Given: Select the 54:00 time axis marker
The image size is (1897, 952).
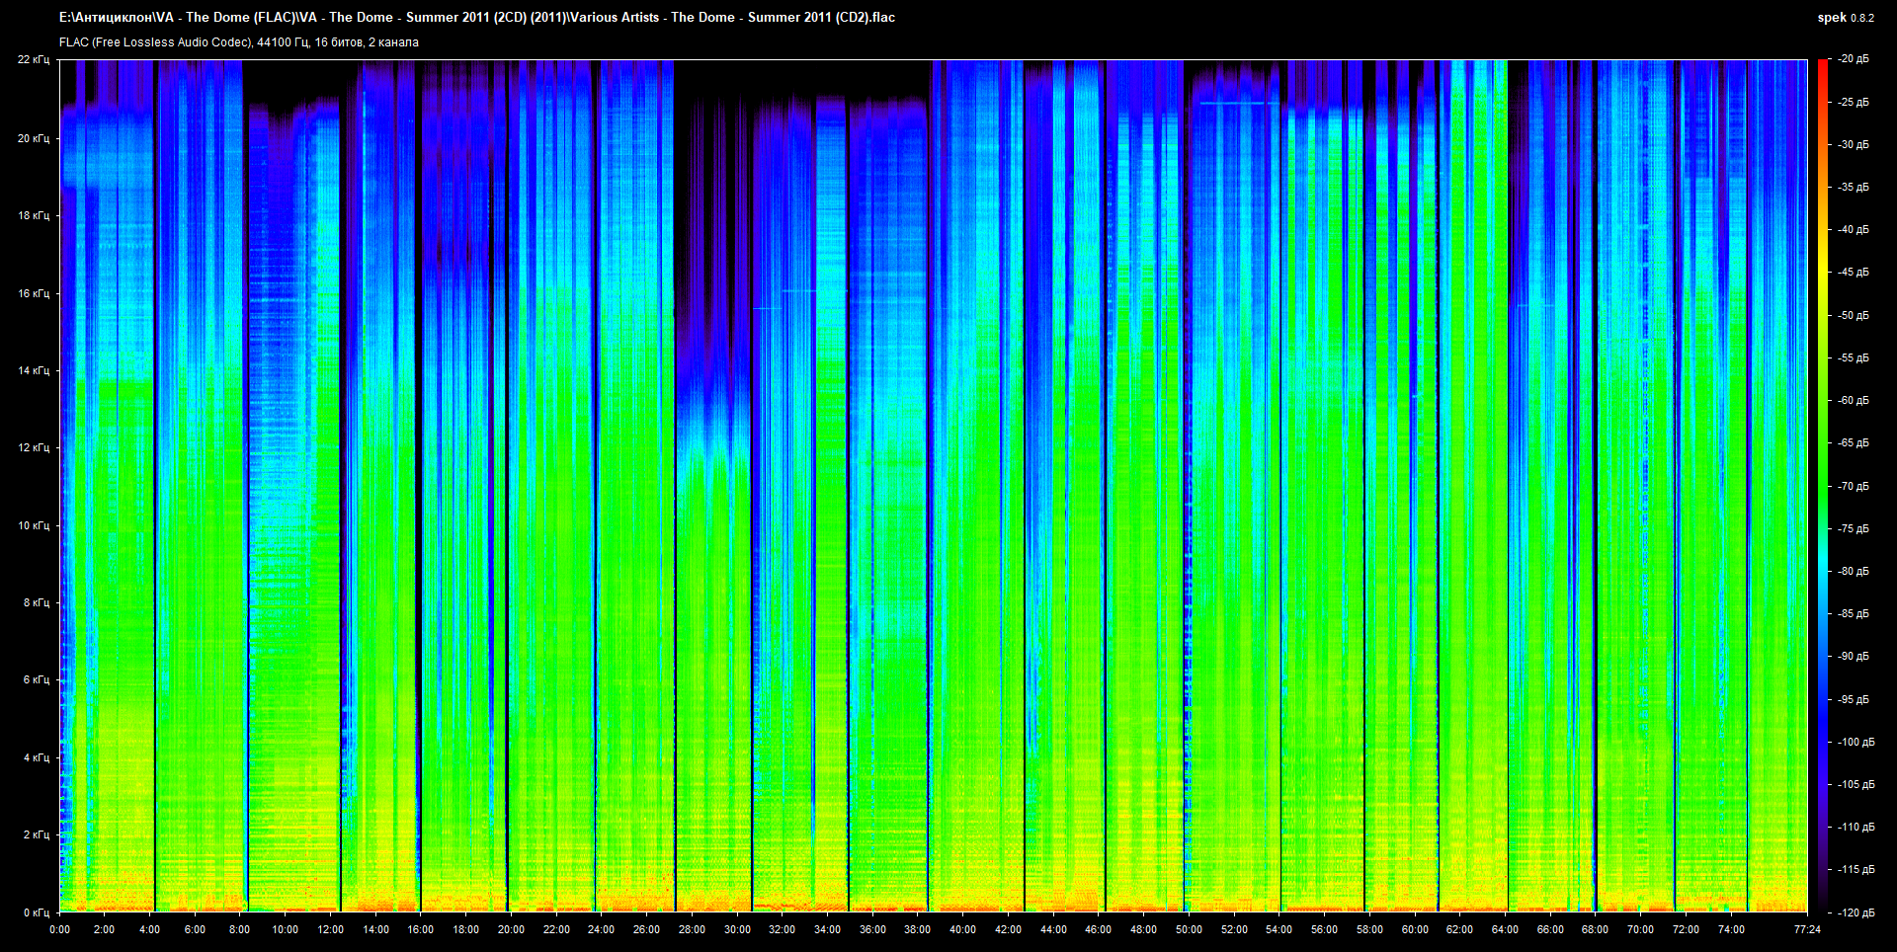Looking at the screenshot, I should click(x=1278, y=929).
